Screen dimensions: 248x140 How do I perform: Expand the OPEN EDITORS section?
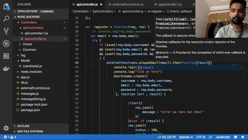click(40, 11)
